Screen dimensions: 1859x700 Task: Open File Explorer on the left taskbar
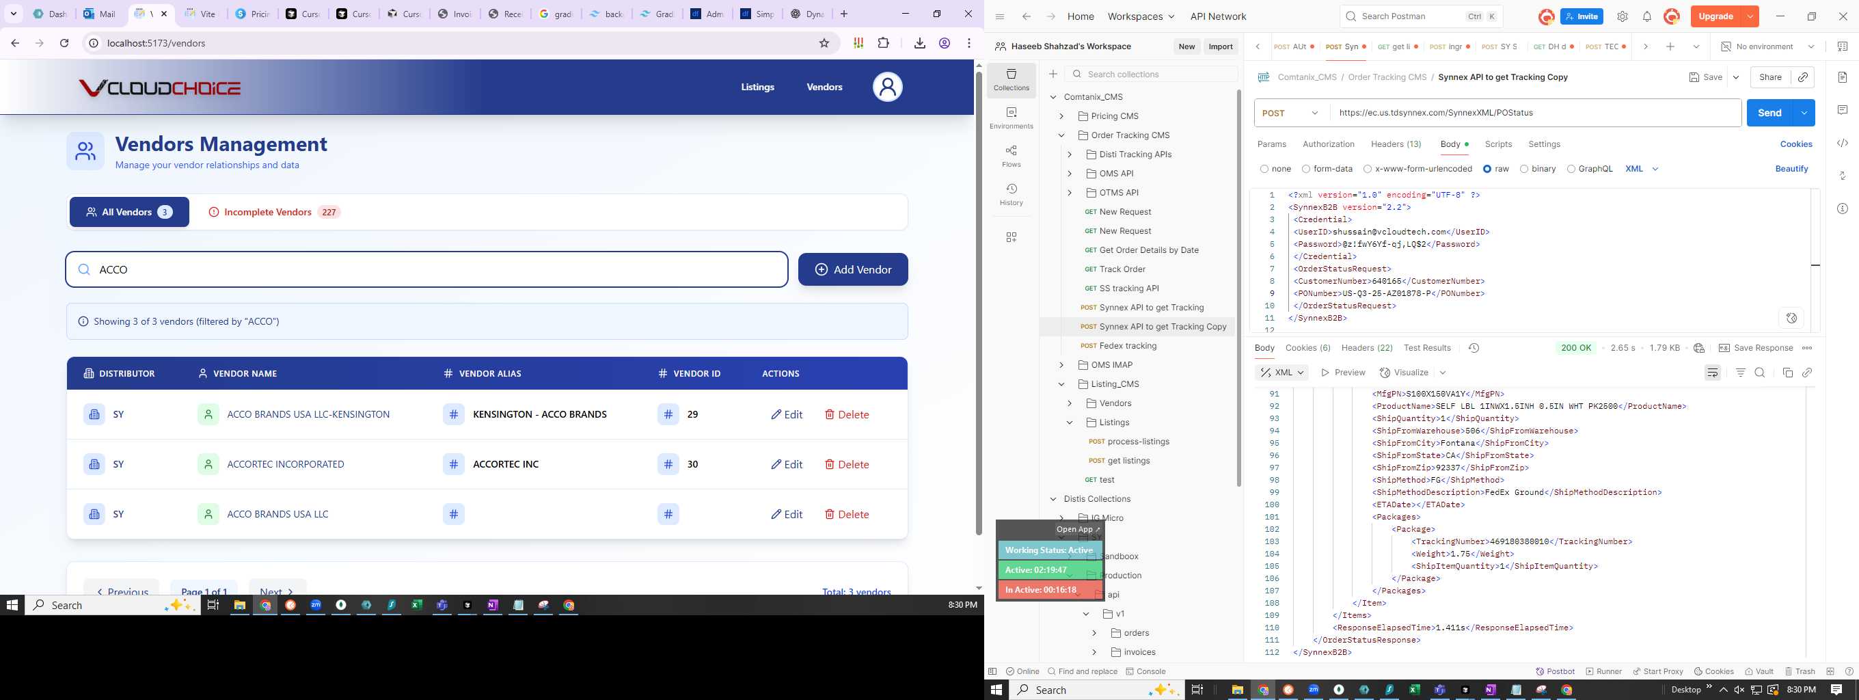pos(240,606)
